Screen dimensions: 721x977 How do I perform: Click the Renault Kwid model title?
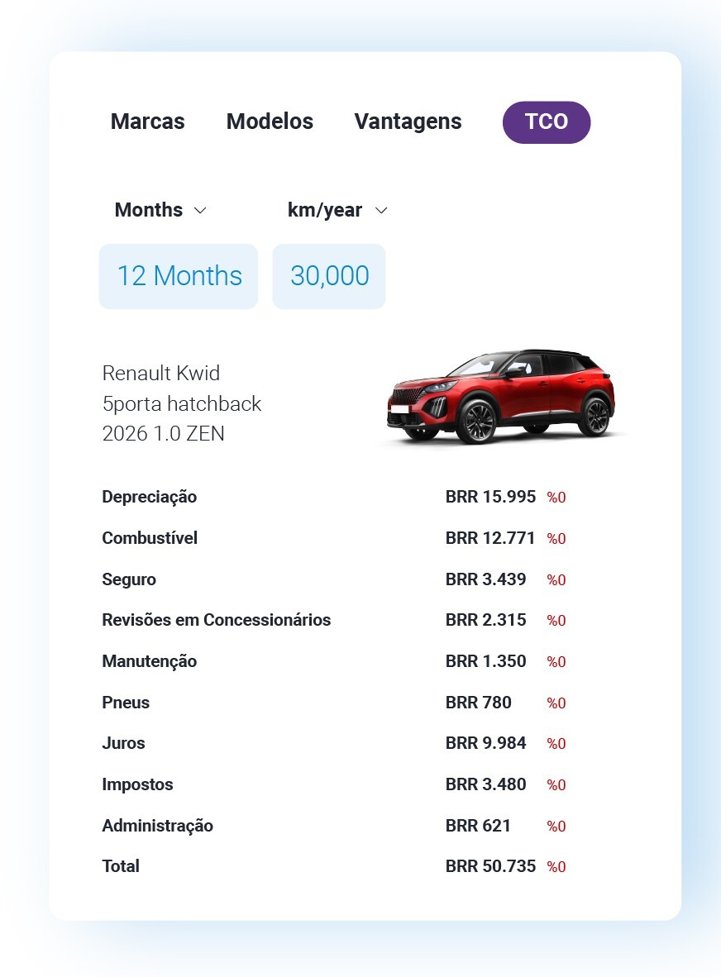pyautogui.click(x=160, y=374)
